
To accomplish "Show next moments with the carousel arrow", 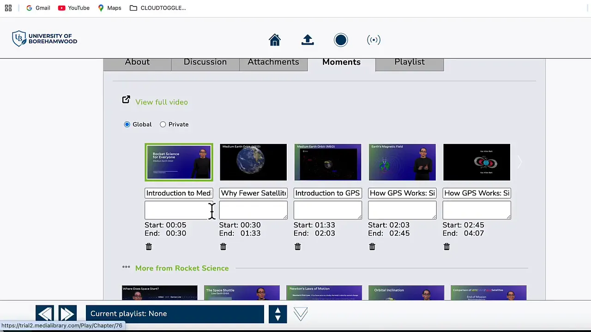I will coord(519,162).
